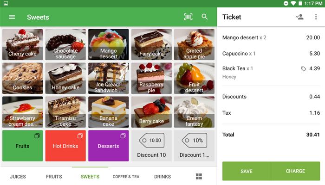
Task: Charge the ticket total
Action: coord(296,171)
